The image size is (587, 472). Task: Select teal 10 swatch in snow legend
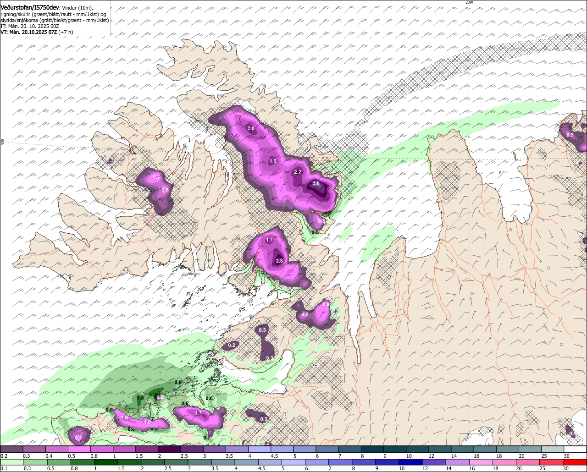[x=417, y=449]
